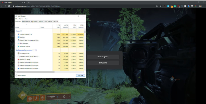Click End task button
The width and height of the screenshot is (206, 104).
point(80,75)
